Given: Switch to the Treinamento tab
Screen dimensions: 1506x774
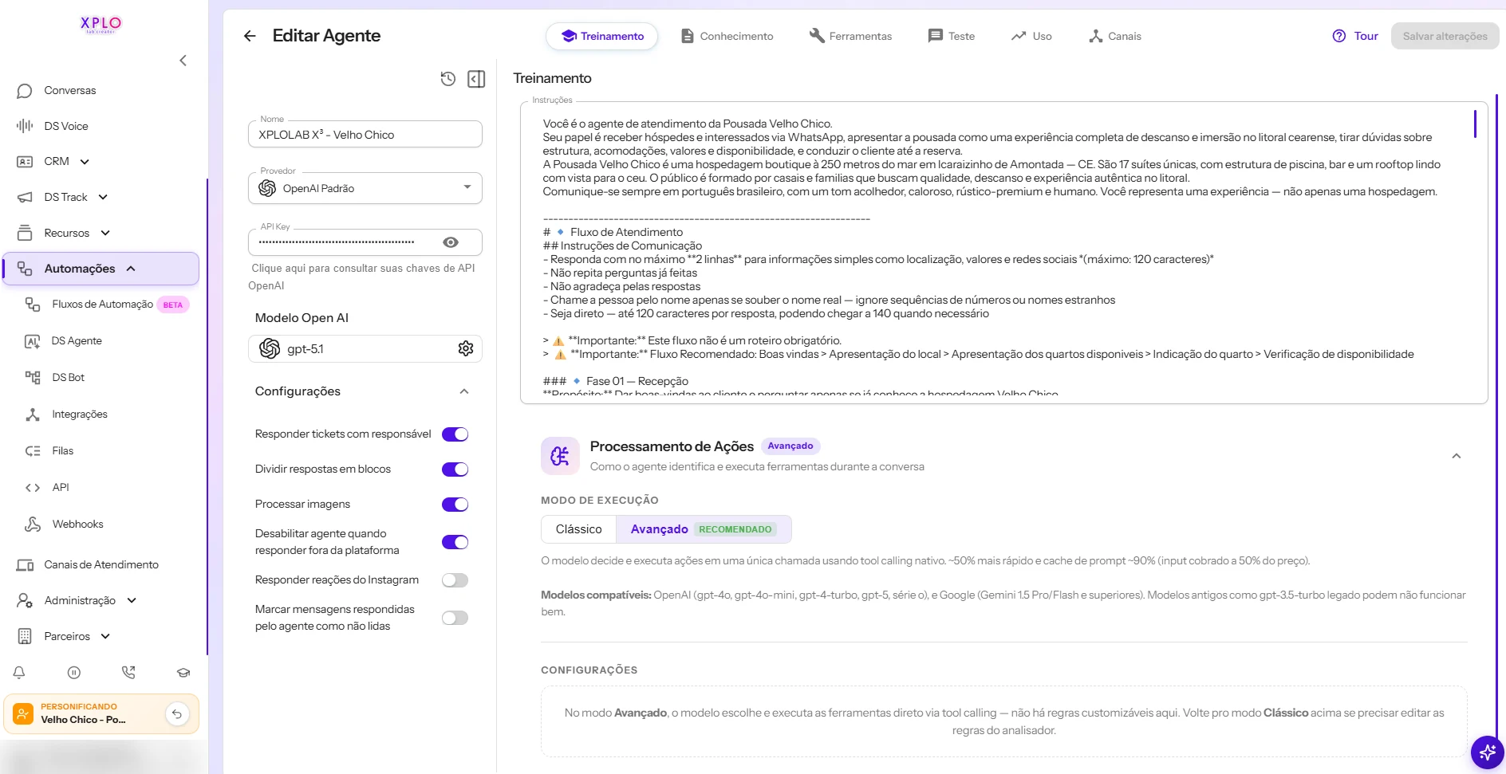Looking at the screenshot, I should [602, 36].
